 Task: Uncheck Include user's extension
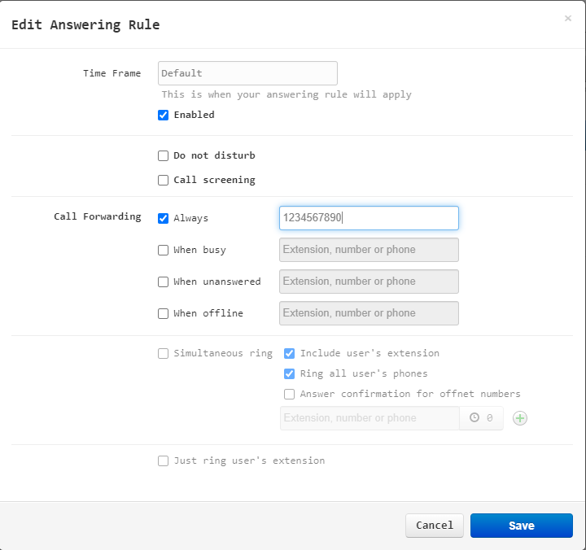pos(289,353)
